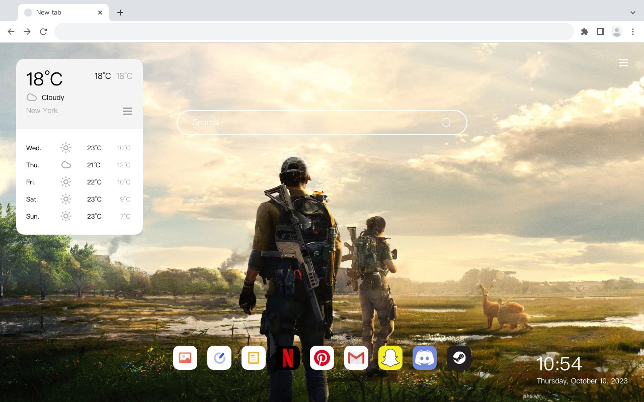
Task: Open the yellow notes shortcut icon
Action: point(254,358)
